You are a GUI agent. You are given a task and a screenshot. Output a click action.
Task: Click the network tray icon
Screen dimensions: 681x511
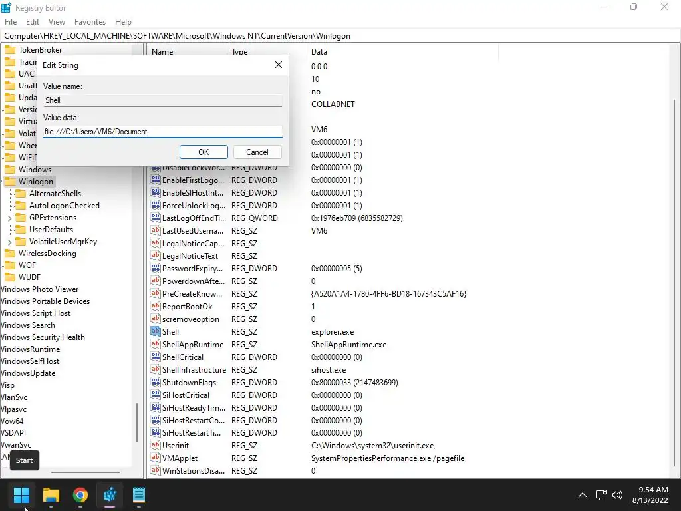point(601,495)
